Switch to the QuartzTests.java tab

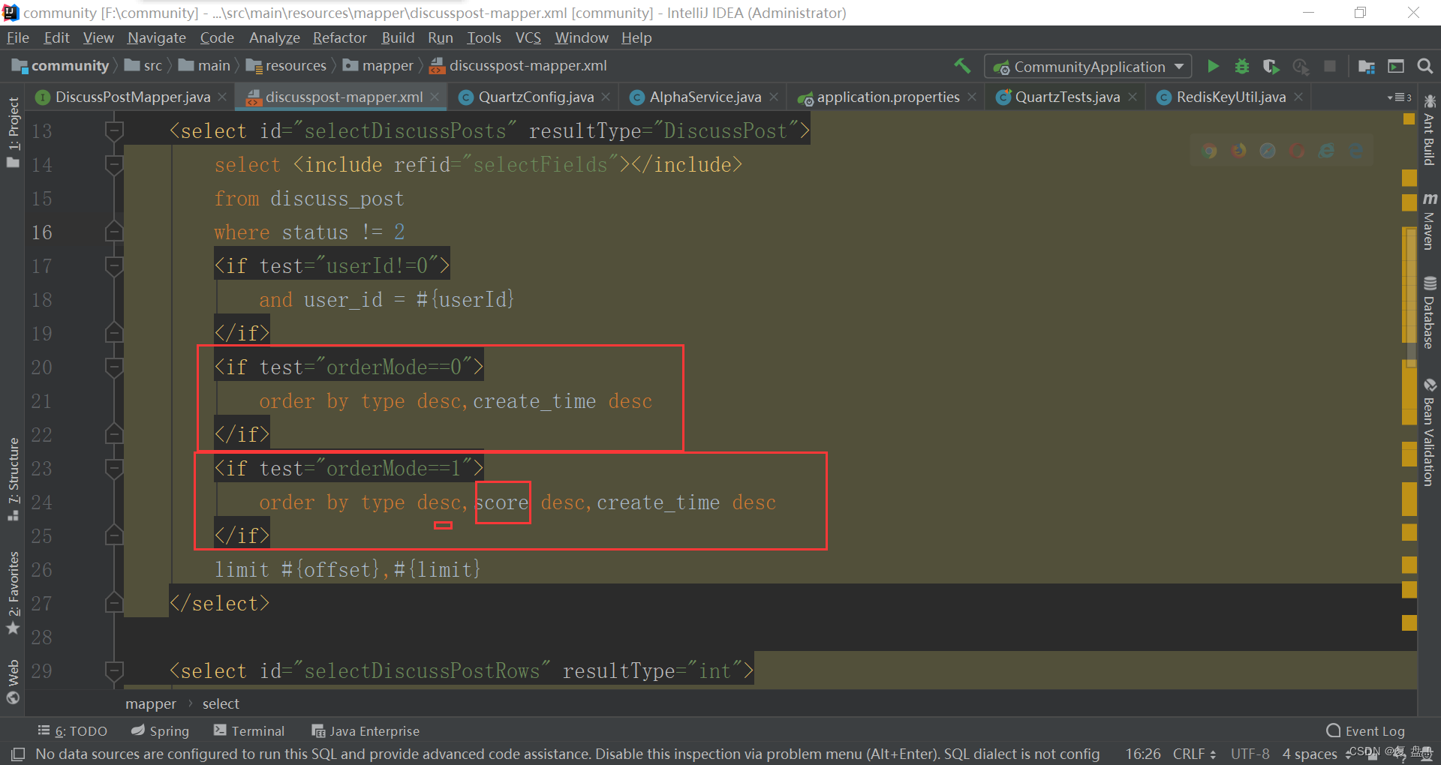coord(1066,97)
